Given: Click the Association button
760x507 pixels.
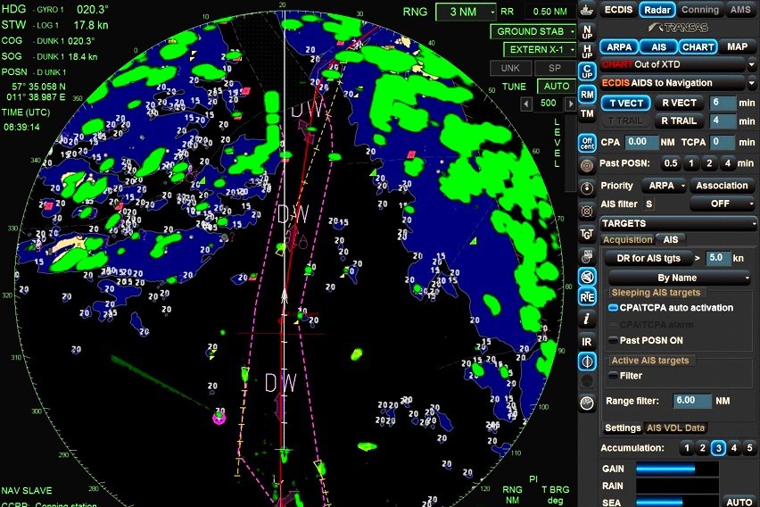Looking at the screenshot, I should point(723,186).
